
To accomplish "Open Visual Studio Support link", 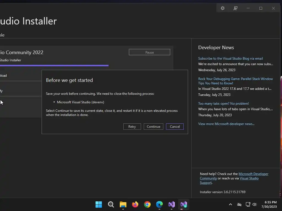I will tap(249, 178).
